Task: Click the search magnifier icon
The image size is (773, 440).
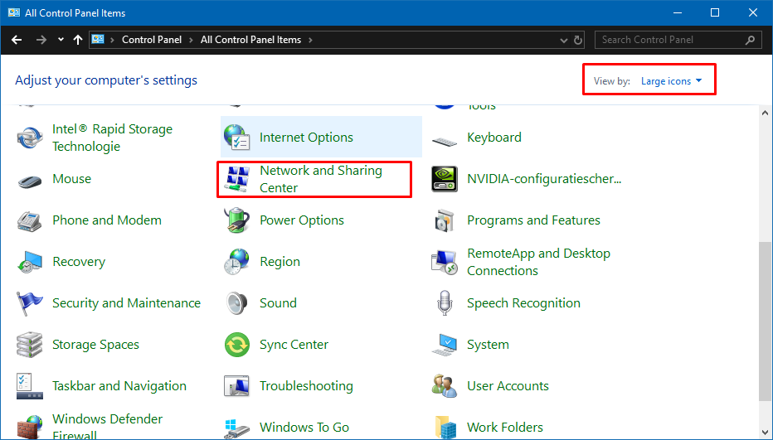Action: 750,40
